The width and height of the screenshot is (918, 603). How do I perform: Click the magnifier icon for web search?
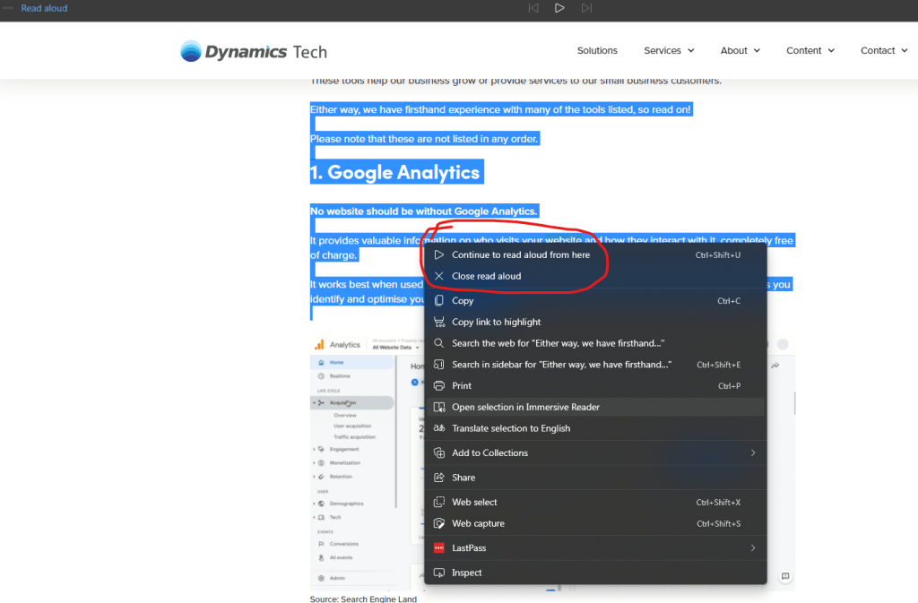coord(439,343)
